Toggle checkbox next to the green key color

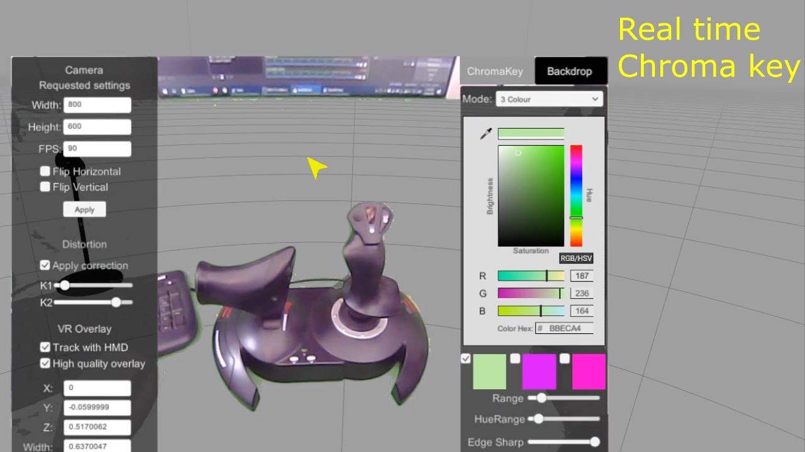[x=465, y=358]
